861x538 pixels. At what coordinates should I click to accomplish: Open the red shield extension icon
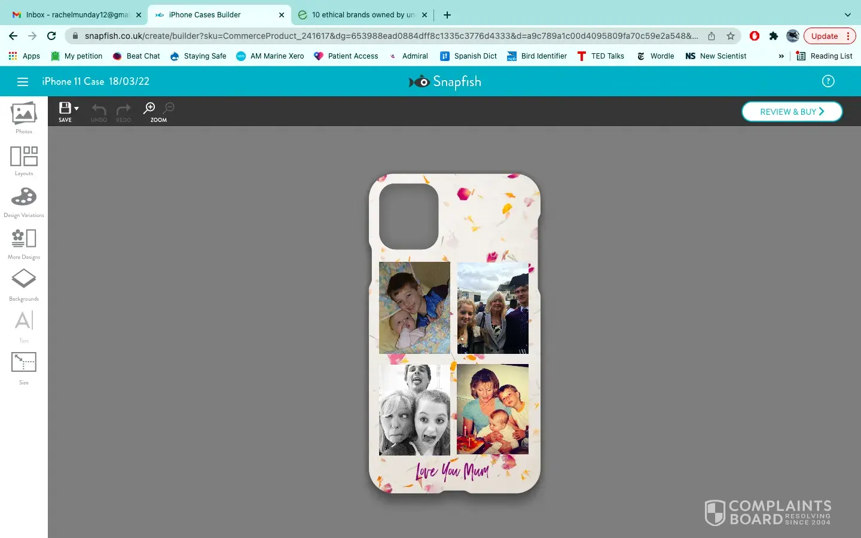point(755,36)
